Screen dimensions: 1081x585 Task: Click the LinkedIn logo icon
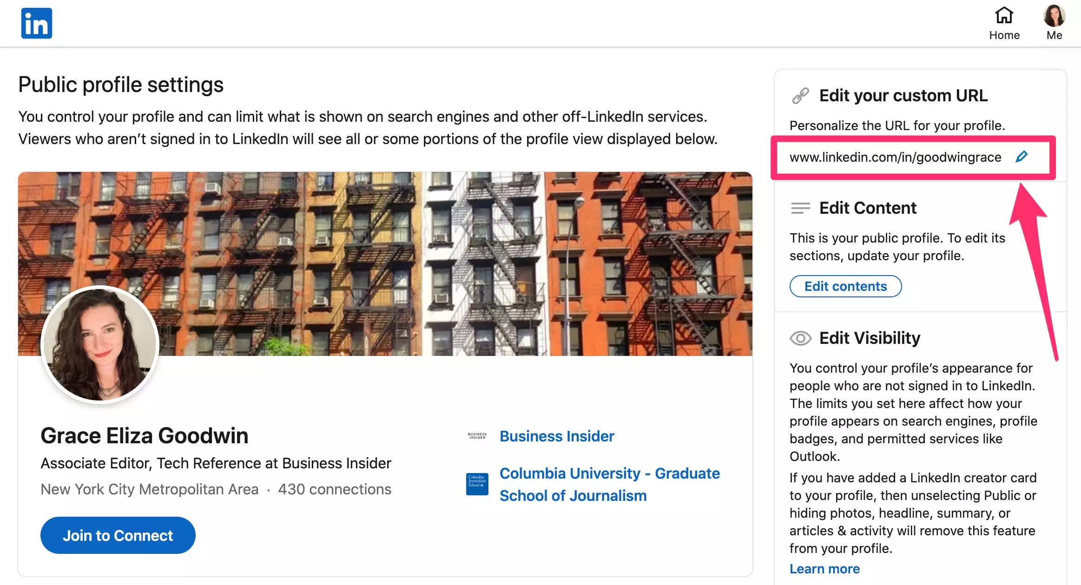tap(36, 23)
